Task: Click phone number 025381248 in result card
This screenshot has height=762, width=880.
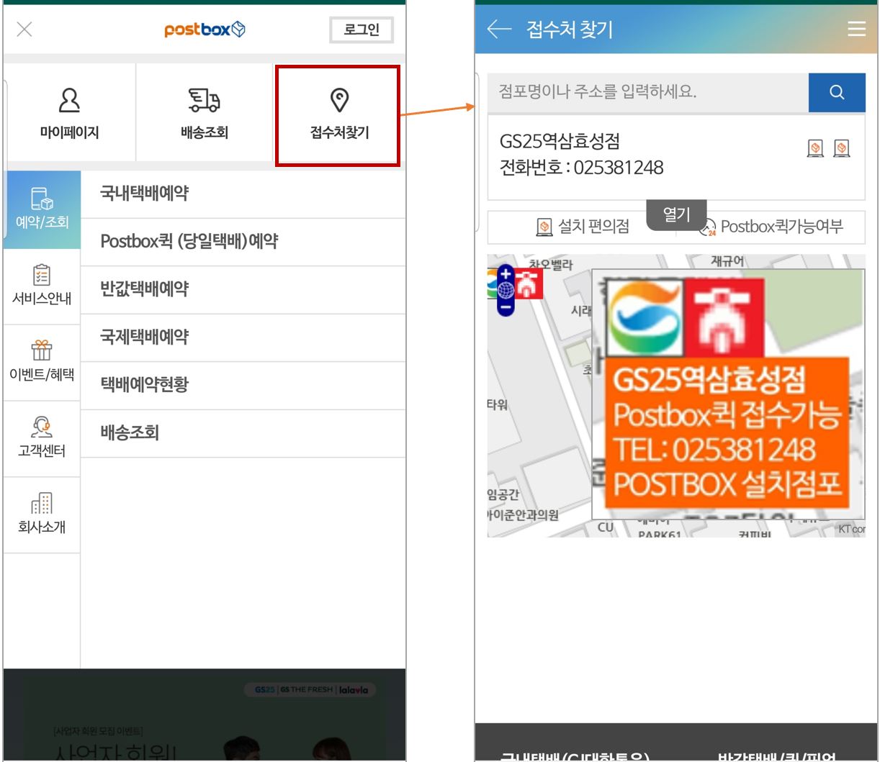Action: pyautogui.click(x=619, y=168)
